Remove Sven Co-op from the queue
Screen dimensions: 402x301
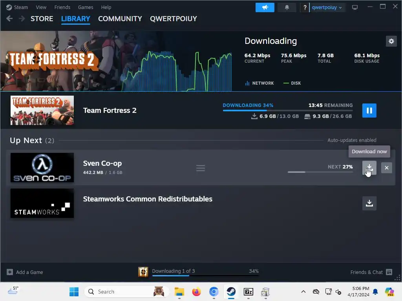[387, 168]
